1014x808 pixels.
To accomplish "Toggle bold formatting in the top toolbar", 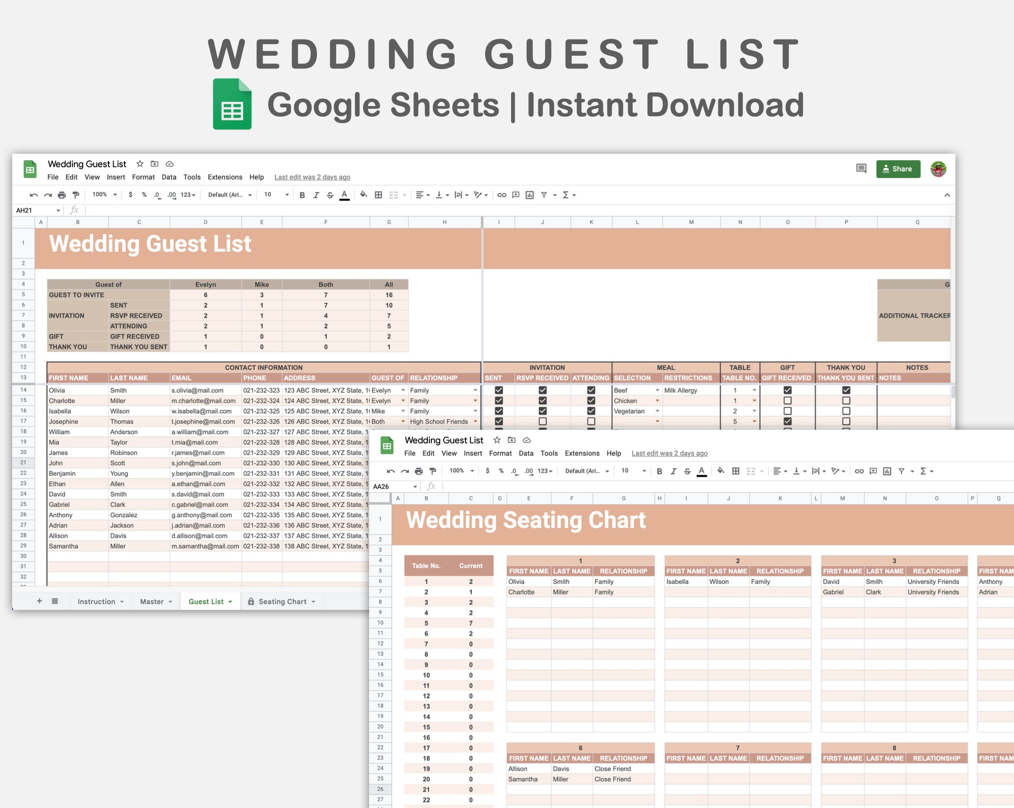I will [302, 195].
